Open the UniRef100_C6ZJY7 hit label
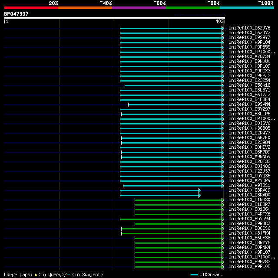 click(x=249, y=33)
